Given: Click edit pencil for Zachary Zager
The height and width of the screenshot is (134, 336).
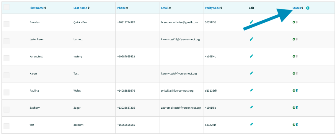Looking at the screenshot, I should tap(251, 107).
